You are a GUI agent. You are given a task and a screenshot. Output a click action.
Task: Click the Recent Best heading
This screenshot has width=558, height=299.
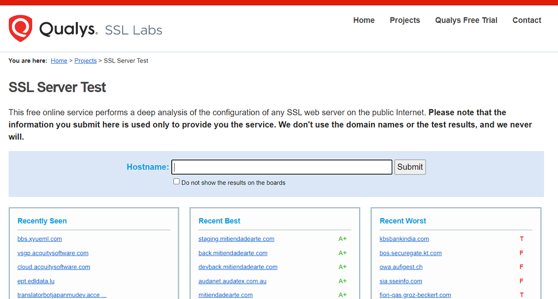point(219,221)
